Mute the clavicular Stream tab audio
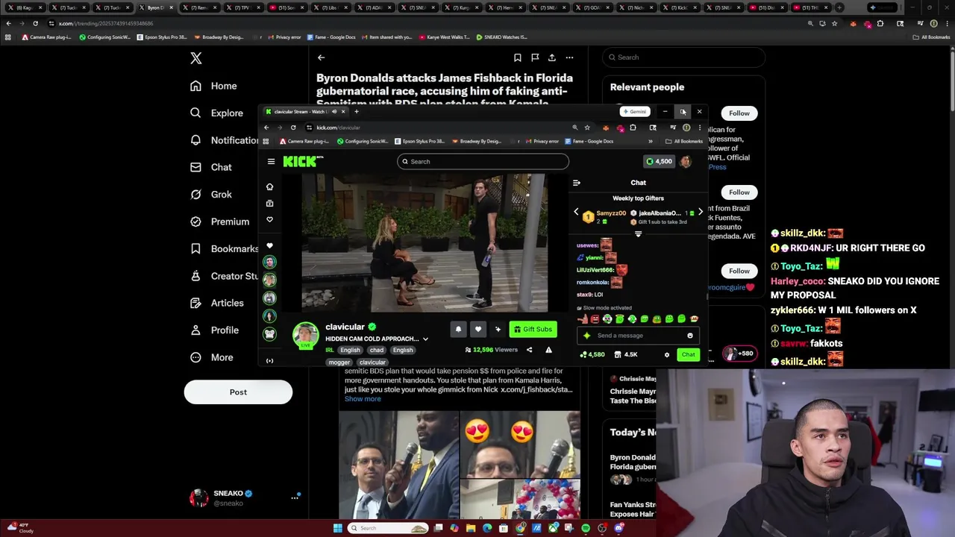 click(x=334, y=112)
